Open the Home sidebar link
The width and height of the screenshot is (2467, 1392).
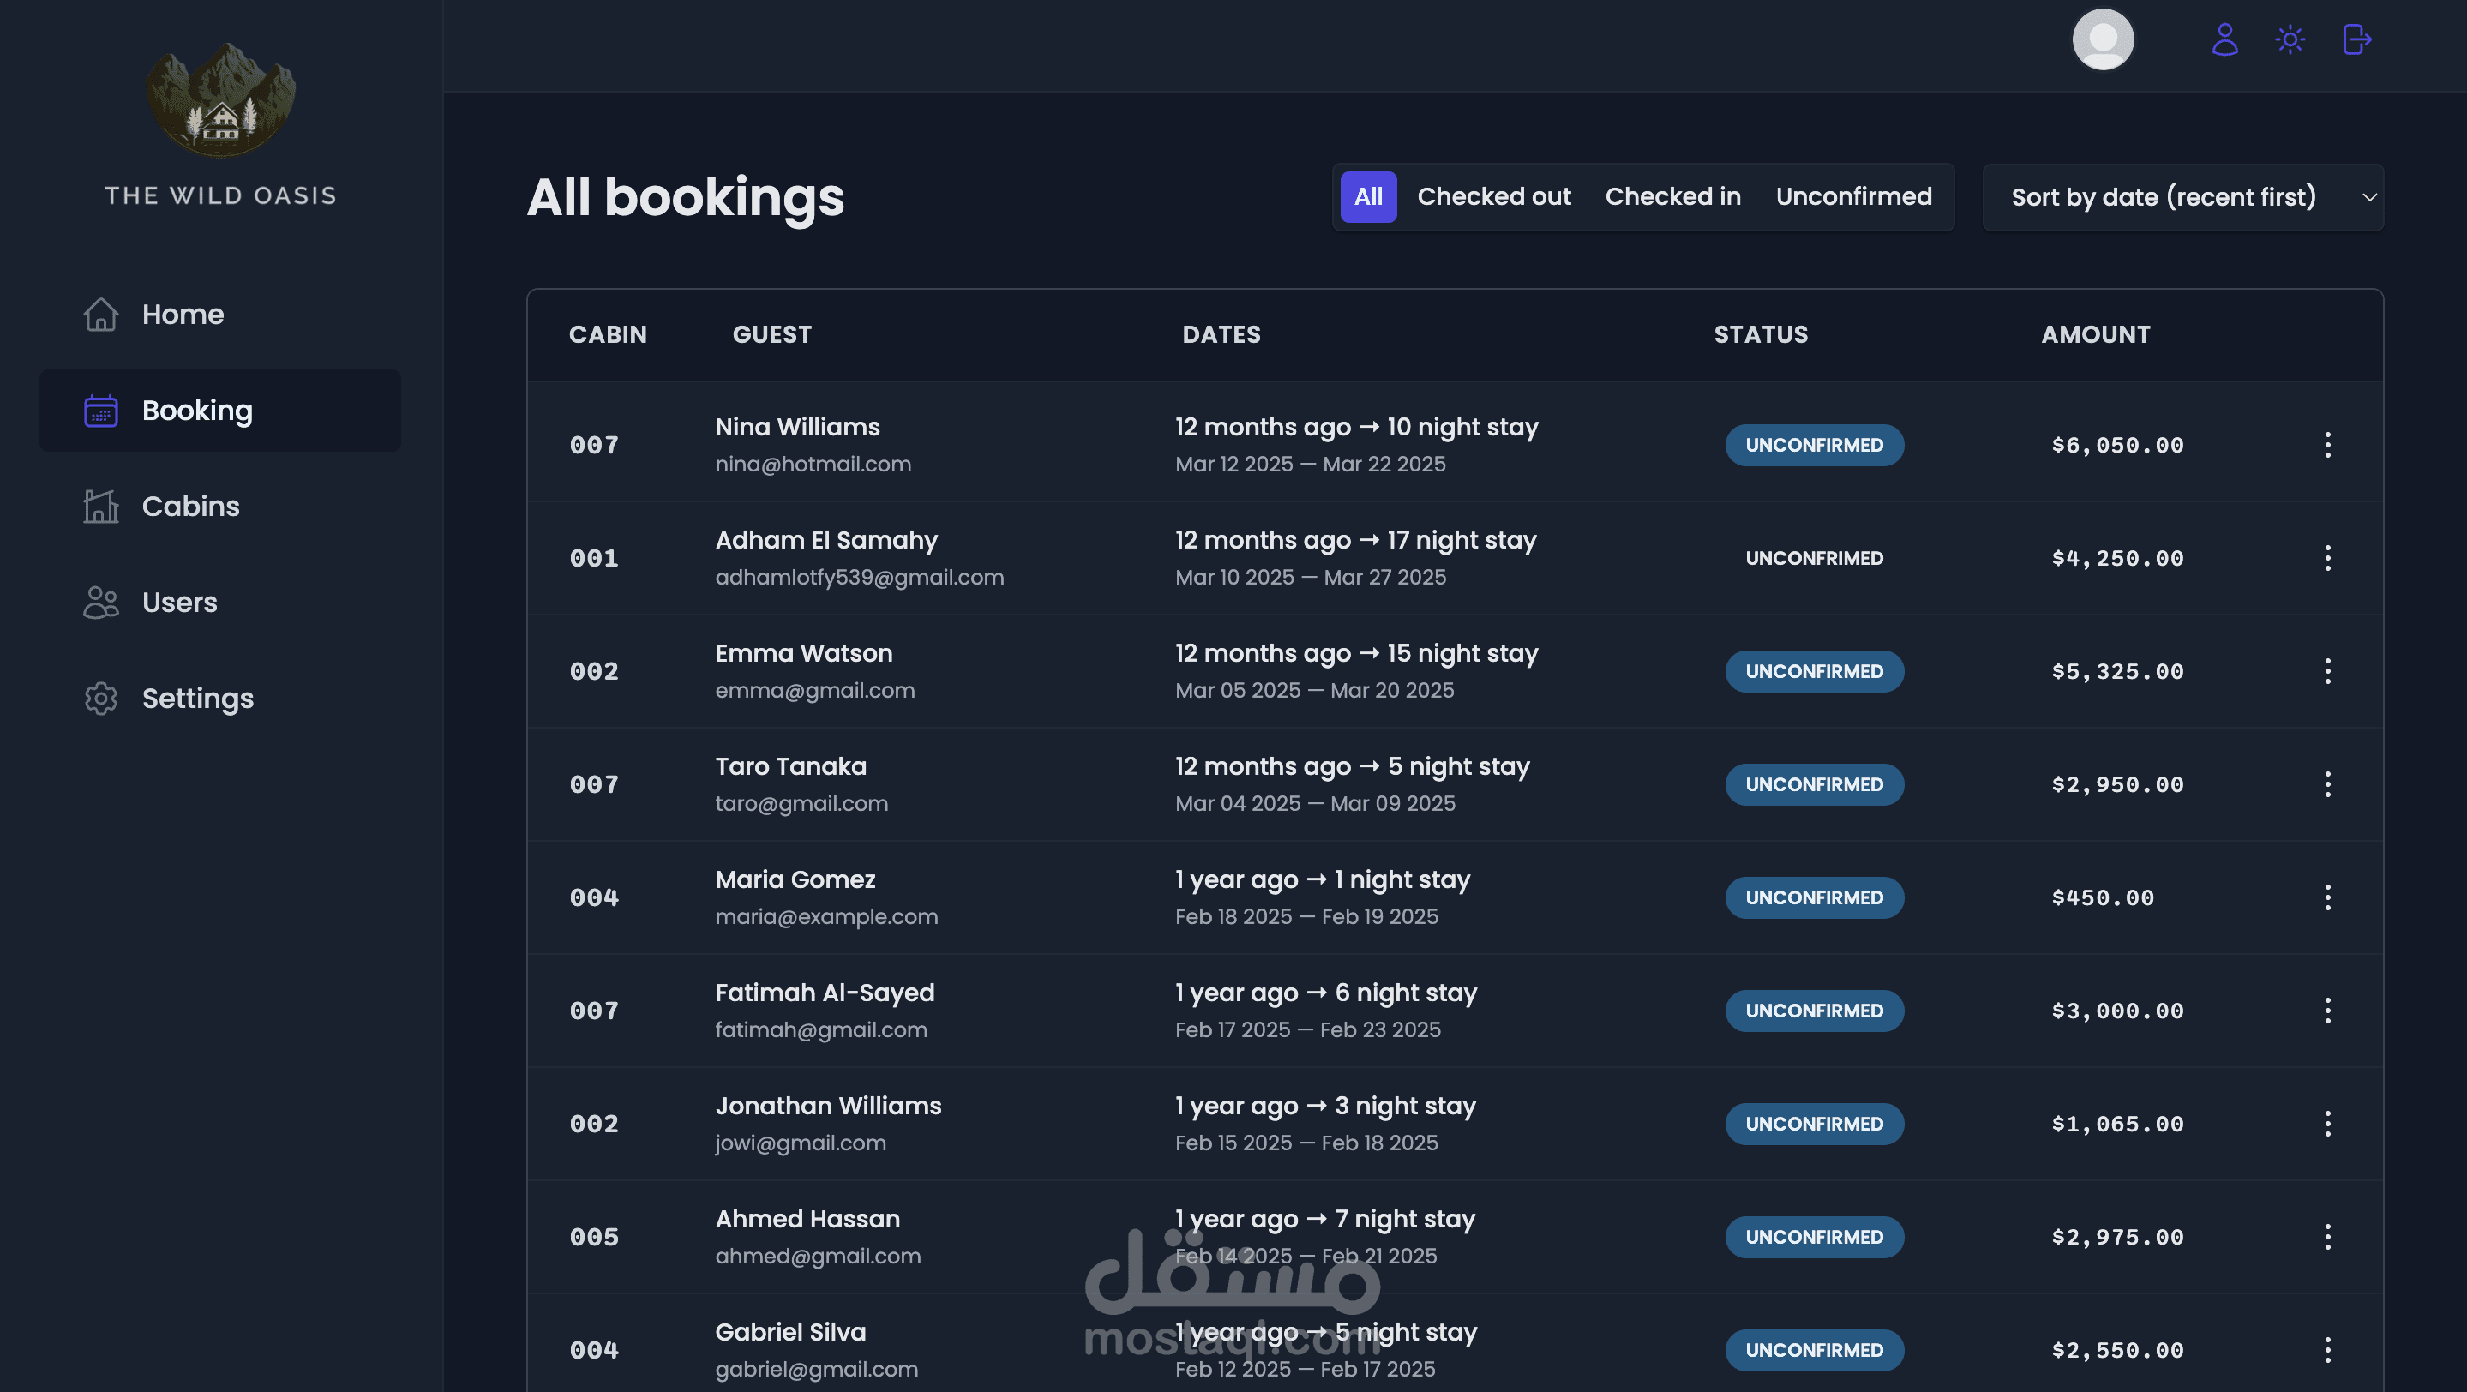click(x=182, y=314)
